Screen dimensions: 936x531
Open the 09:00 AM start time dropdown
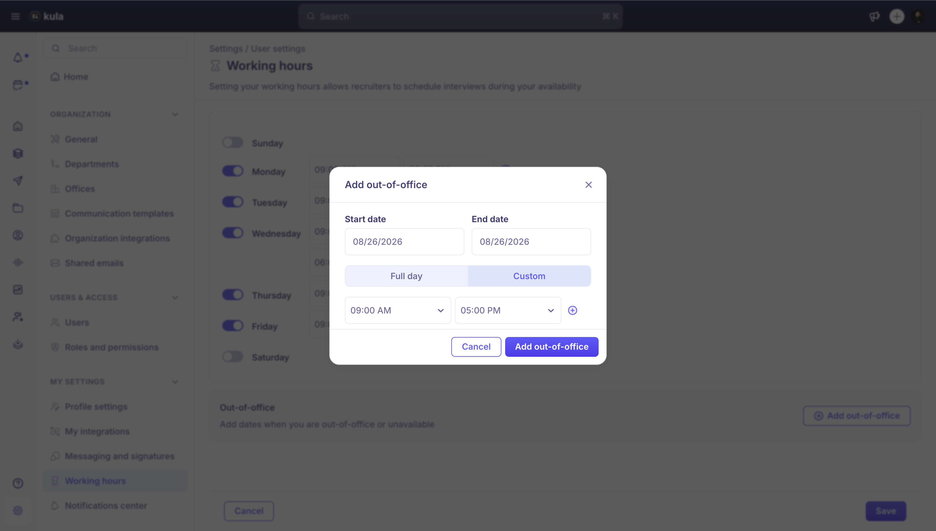(x=398, y=310)
